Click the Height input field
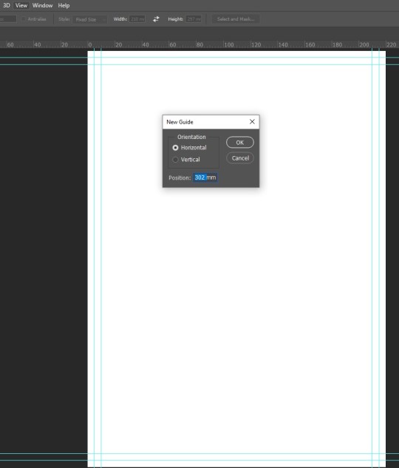Image resolution: width=399 pixels, height=468 pixels. click(x=194, y=19)
